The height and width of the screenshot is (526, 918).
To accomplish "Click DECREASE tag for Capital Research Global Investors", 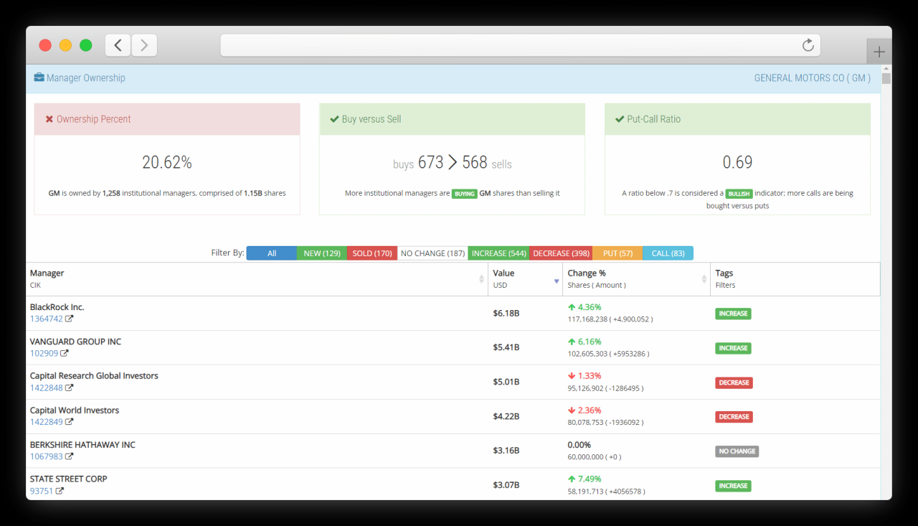I will pos(734,382).
